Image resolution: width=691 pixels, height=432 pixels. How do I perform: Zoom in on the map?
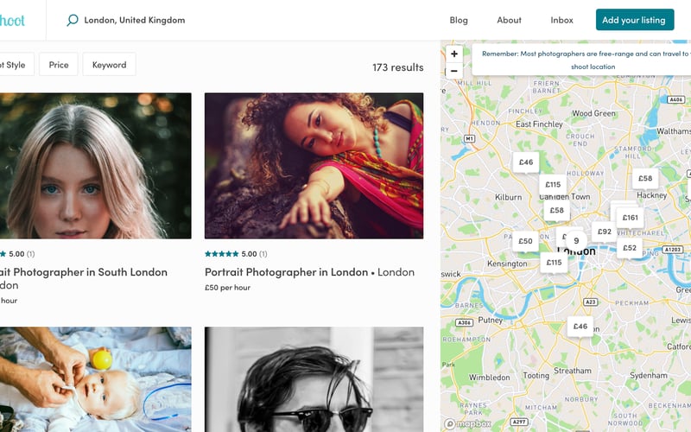pos(454,54)
